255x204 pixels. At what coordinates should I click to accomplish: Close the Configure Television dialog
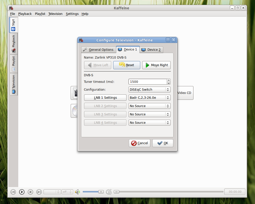[174, 40]
